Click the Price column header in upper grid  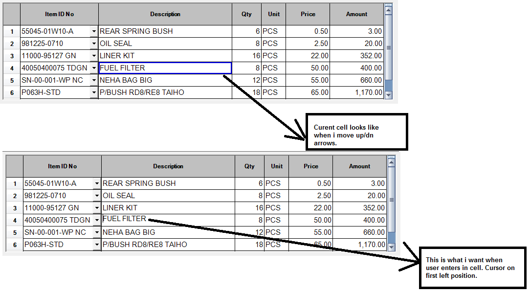click(308, 14)
